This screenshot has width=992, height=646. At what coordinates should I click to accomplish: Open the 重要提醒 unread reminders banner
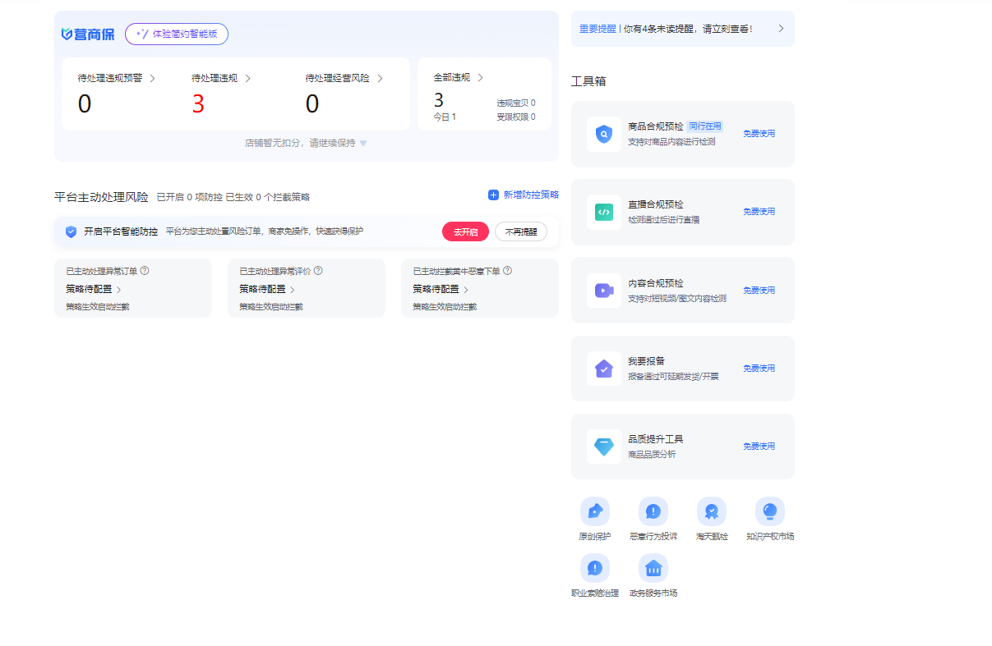(682, 29)
